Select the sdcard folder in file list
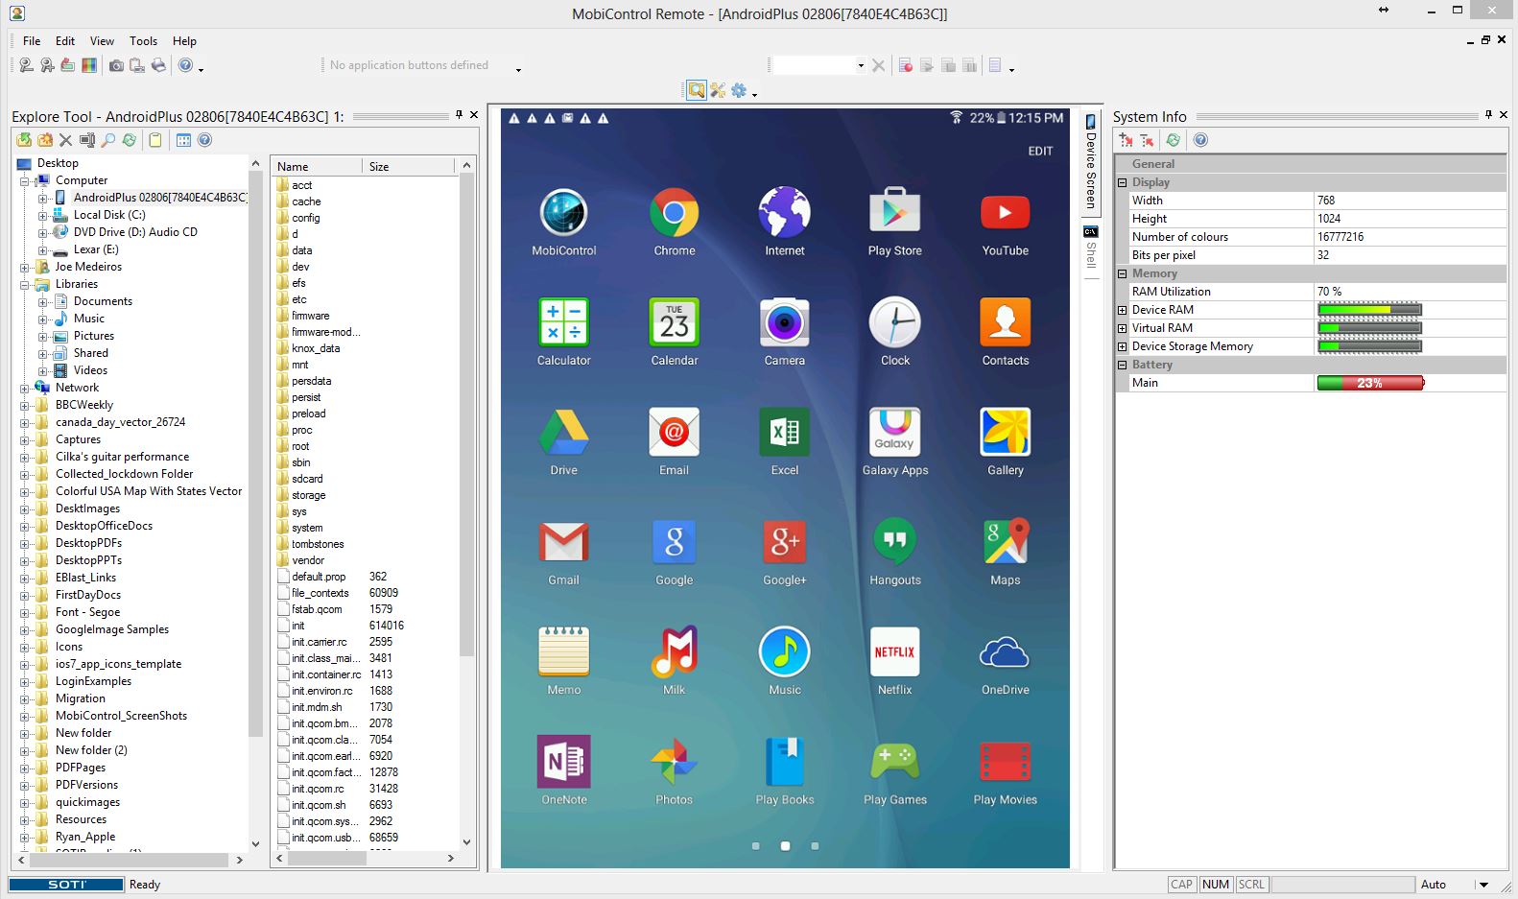Viewport: 1518px width, 899px height. tap(307, 479)
